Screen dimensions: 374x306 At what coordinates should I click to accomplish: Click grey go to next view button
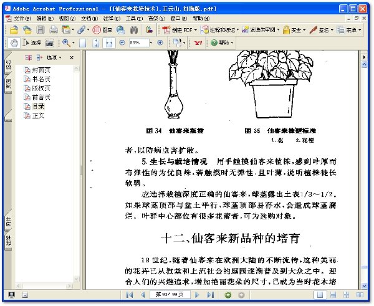point(241,295)
